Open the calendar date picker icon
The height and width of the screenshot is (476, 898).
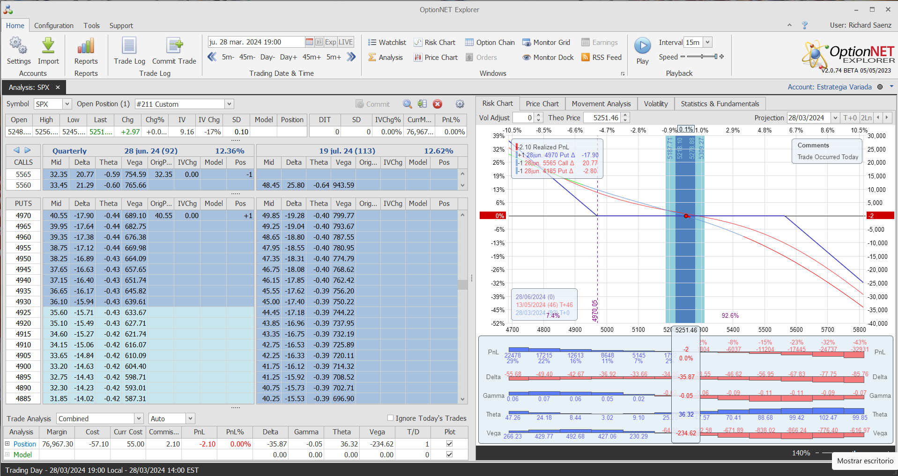click(309, 42)
